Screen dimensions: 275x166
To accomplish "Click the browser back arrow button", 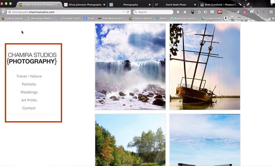I will (x=4, y=12).
